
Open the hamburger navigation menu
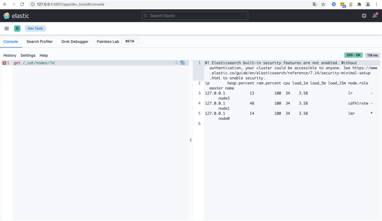[x=6, y=28]
